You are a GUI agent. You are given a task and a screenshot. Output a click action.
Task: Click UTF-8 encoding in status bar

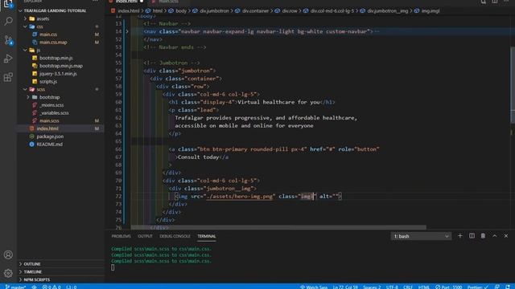click(x=392, y=287)
